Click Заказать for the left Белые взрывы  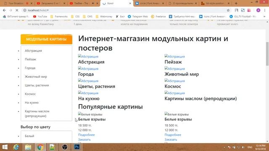coord(84,139)
